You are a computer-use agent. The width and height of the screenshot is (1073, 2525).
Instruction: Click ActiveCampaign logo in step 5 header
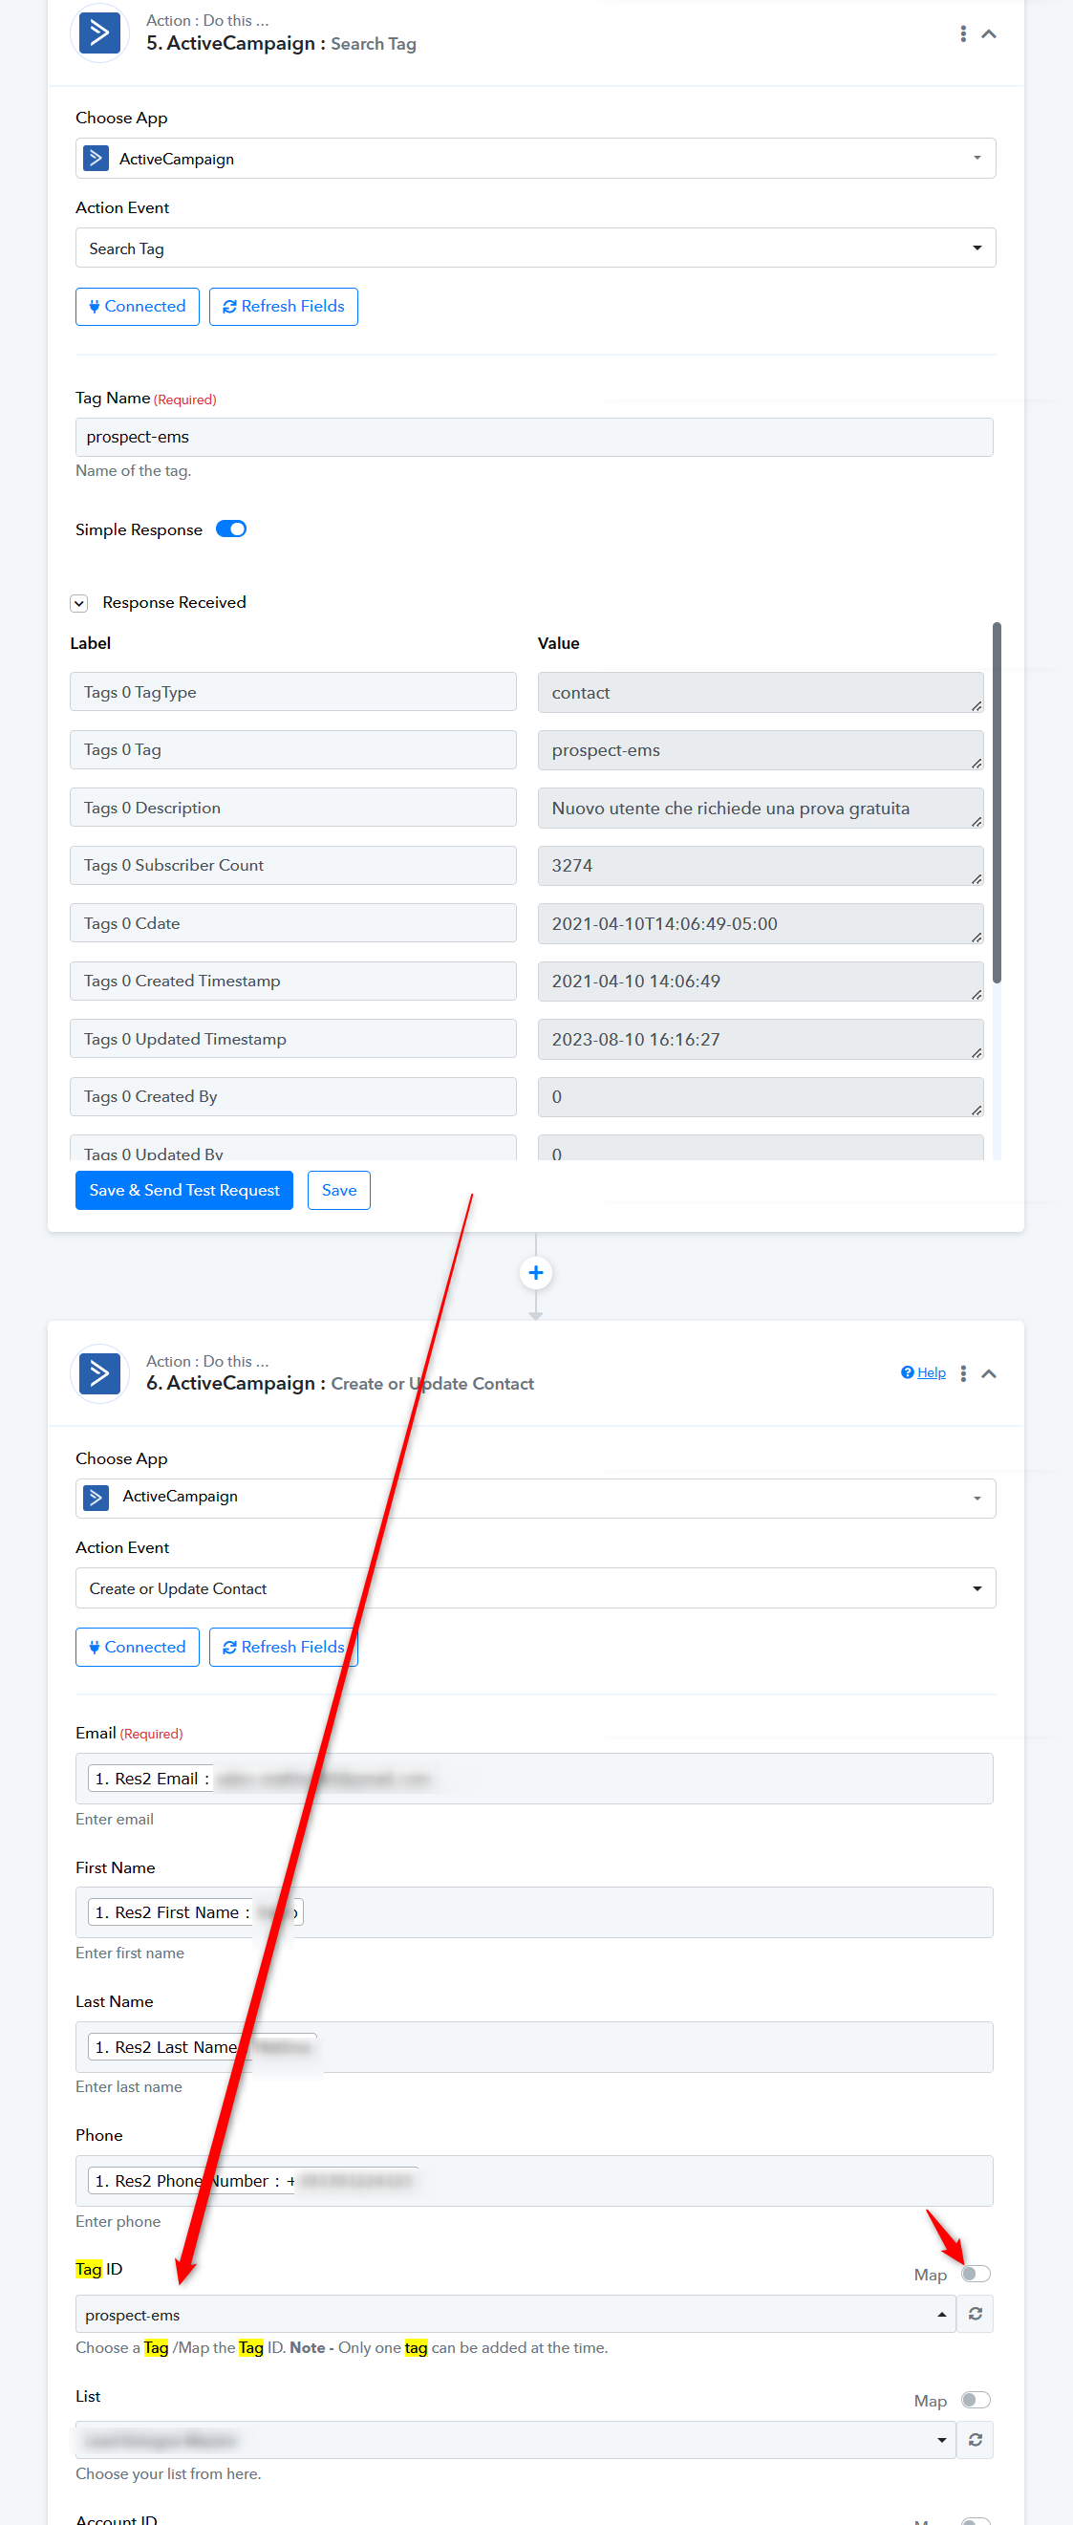coord(99,32)
